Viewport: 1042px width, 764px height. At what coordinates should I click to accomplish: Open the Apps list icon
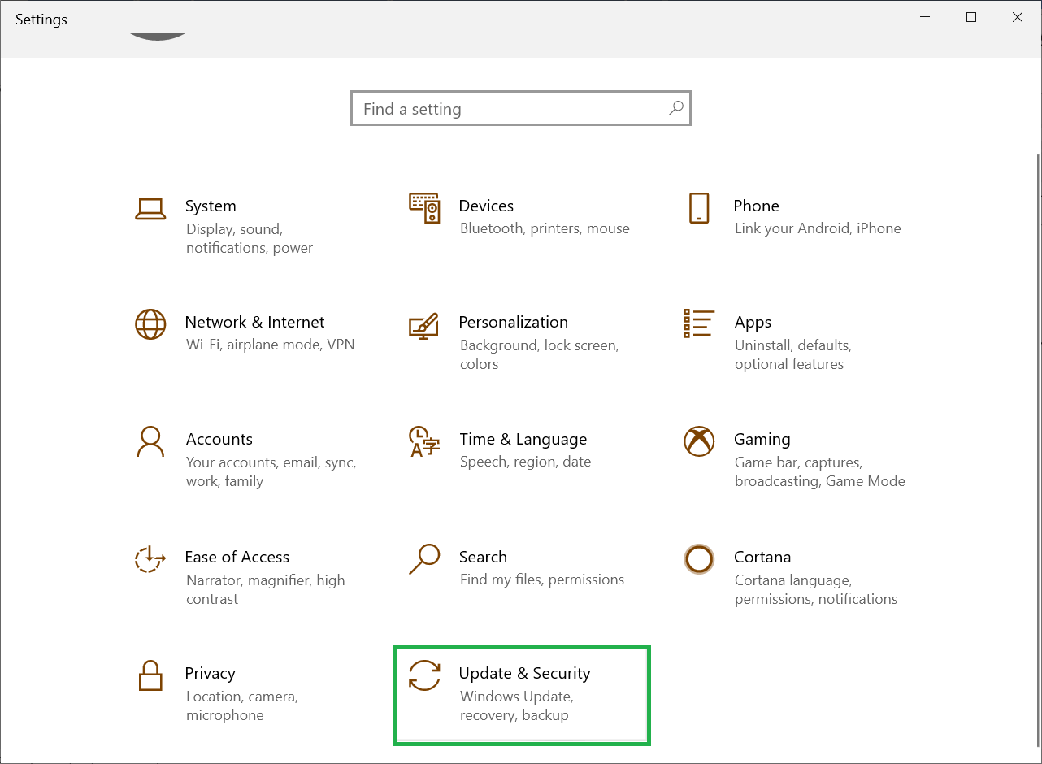[699, 323]
